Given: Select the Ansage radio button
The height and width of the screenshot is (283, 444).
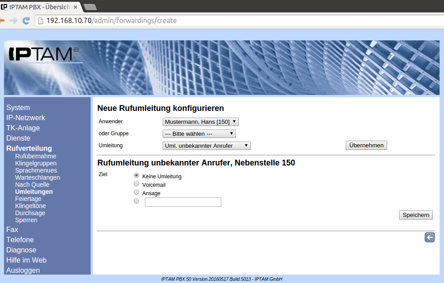Looking at the screenshot, I should tap(136, 193).
